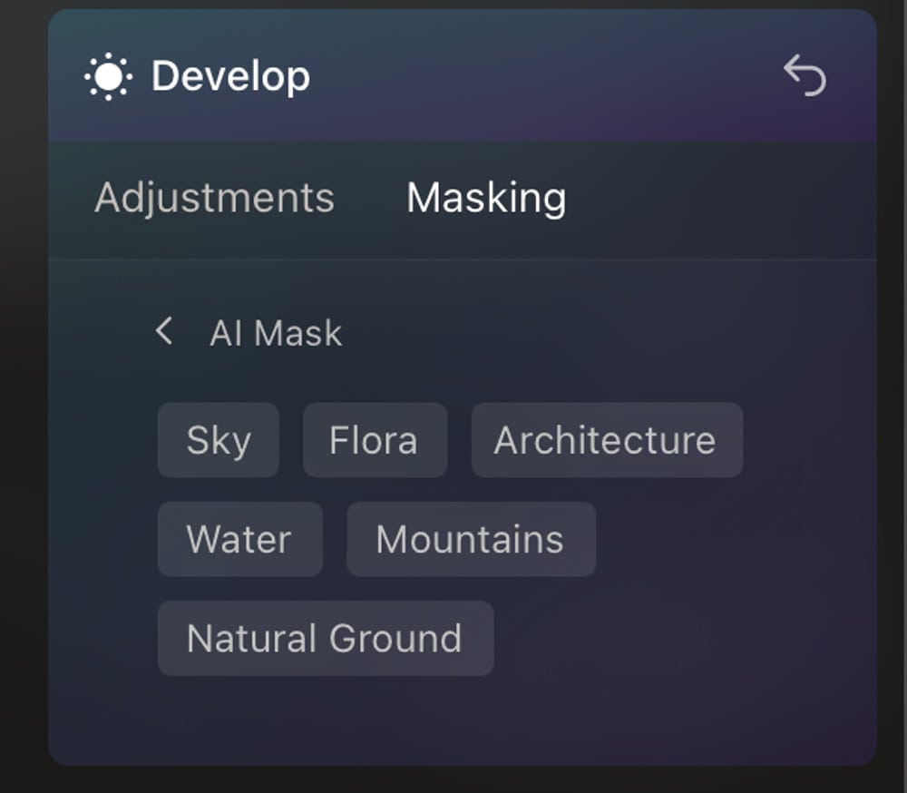Select the Masking tab
This screenshot has width=907, height=793.
[x=486, y=198]
